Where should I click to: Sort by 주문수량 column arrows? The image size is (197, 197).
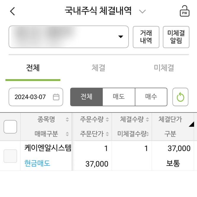tap(107, 120)
